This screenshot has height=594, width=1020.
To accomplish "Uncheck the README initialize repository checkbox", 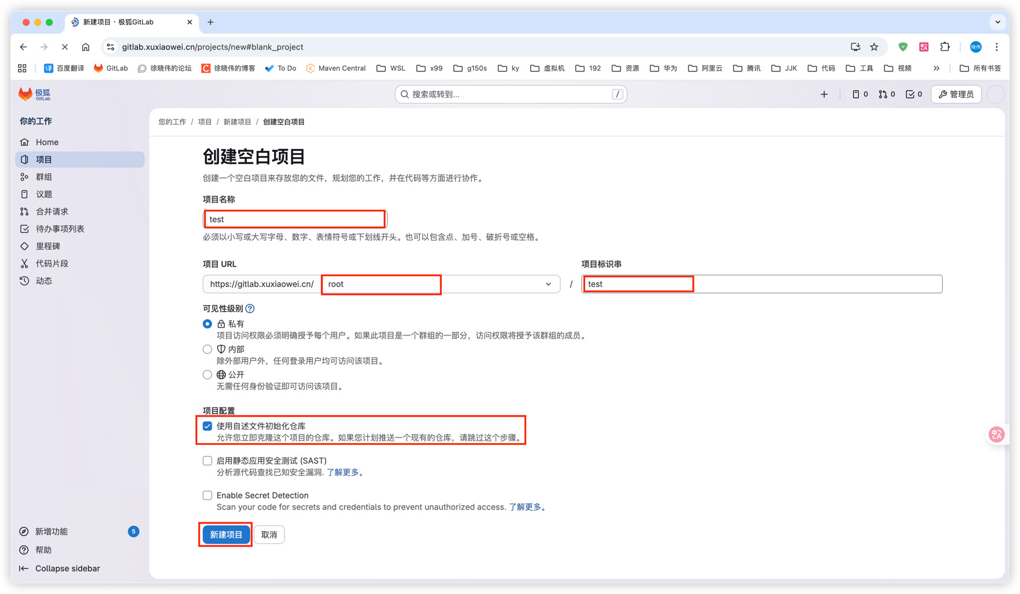I will 208,426.
